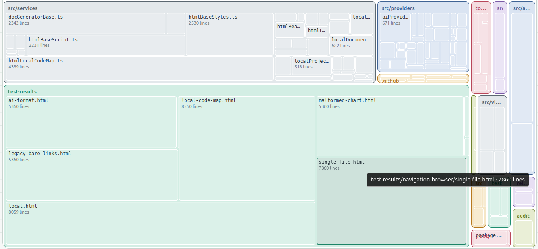Click the localDocumen… 622 lines tile
The image size is (538, 249).
point(351,45)
